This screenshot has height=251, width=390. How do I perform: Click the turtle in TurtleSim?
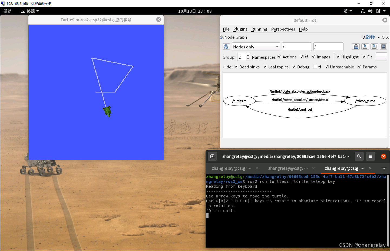click(107, 111)
